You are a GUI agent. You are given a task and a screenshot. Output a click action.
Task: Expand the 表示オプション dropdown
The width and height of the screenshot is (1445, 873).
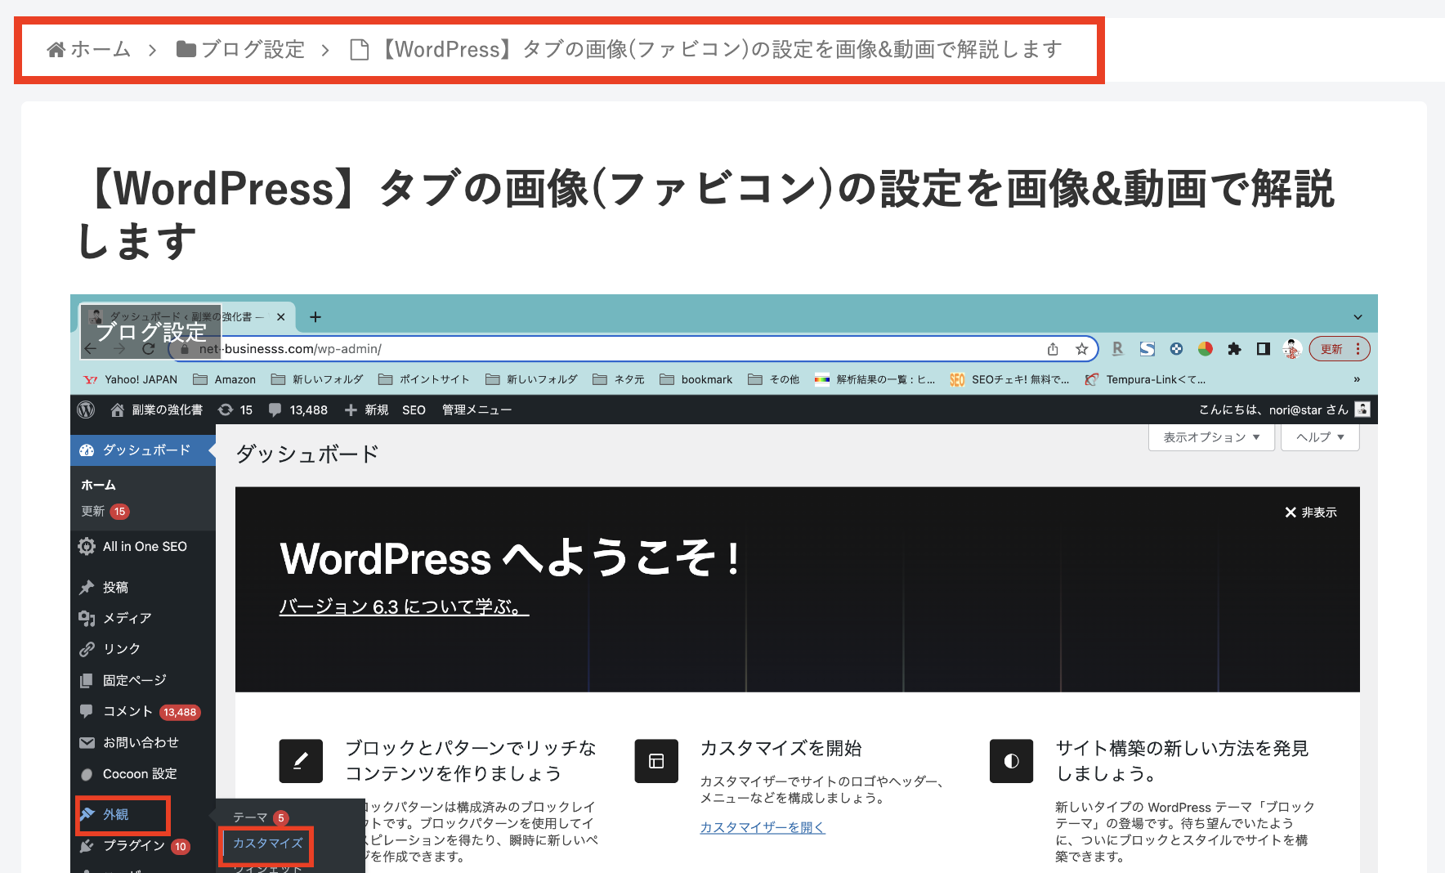[1211, 437]
